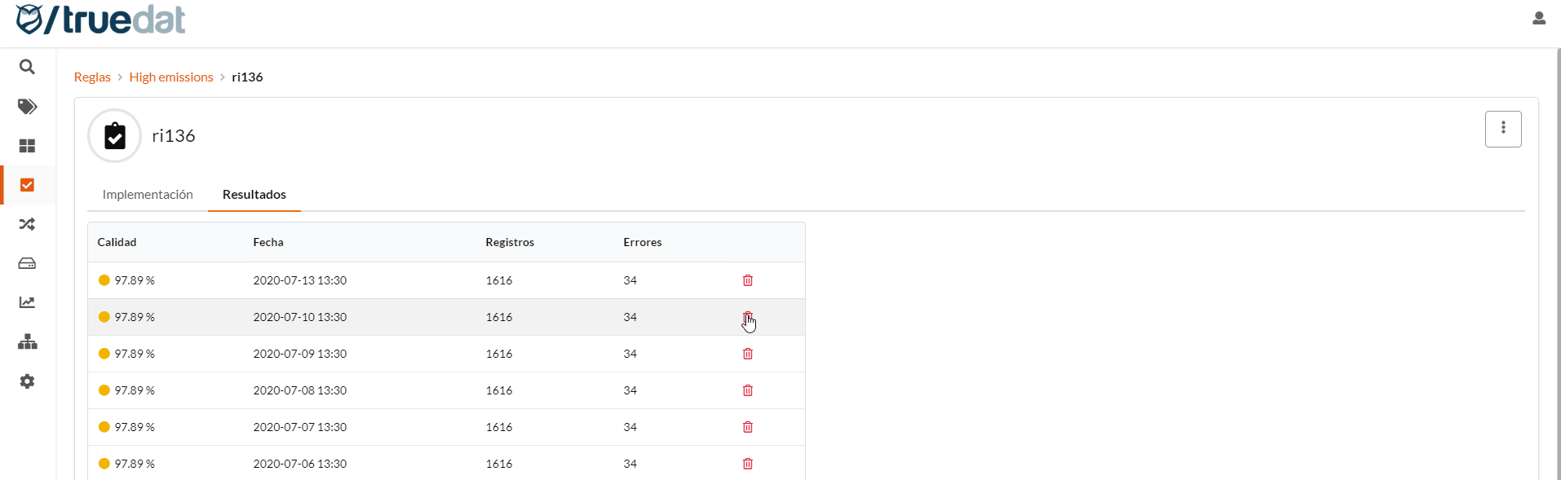Click the truedat logo
The height and width of the screenshot is (480, 1561).
tap(100, 20)
